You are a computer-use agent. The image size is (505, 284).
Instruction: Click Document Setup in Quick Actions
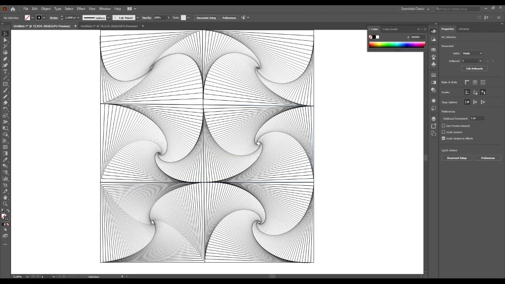click(456, 158)
